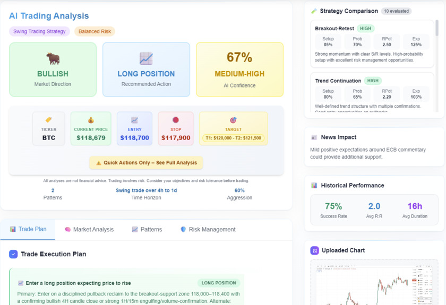Select the Patterns tab
The image size is (446, 305).
click(147, 229)
